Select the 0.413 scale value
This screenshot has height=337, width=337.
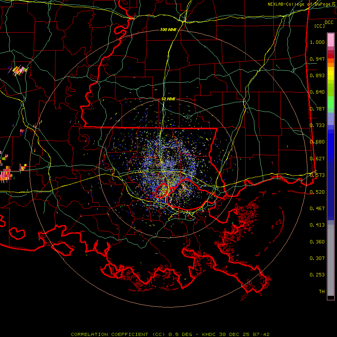pyautogui.click(x=317, y=225)
